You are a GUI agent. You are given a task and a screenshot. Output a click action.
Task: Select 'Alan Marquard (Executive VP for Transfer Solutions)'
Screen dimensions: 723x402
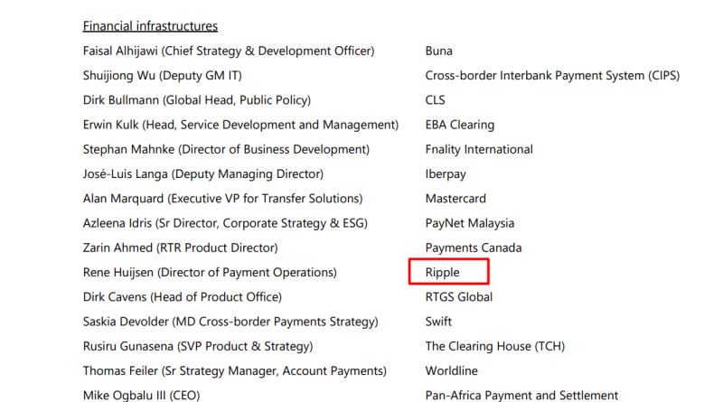(x=222, y=199)
